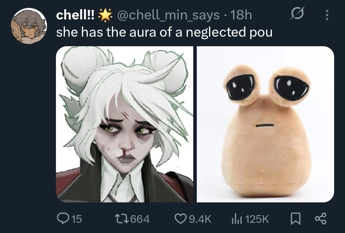
Task: Like the tweet with the heart icon
Action: coord(180,219)
